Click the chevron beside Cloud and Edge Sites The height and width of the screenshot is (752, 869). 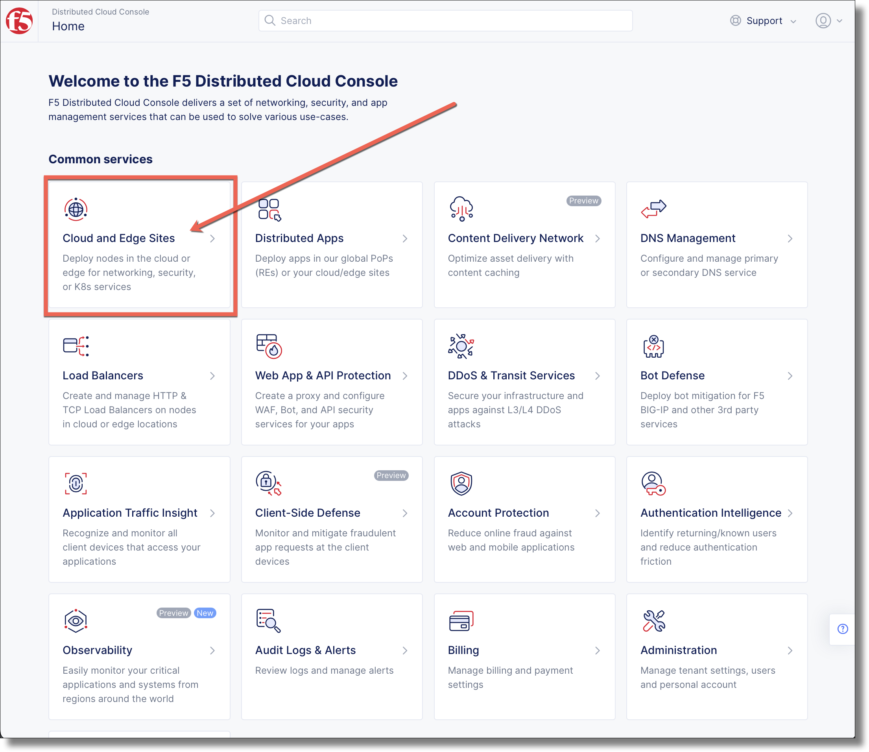[x=213, y=238]
